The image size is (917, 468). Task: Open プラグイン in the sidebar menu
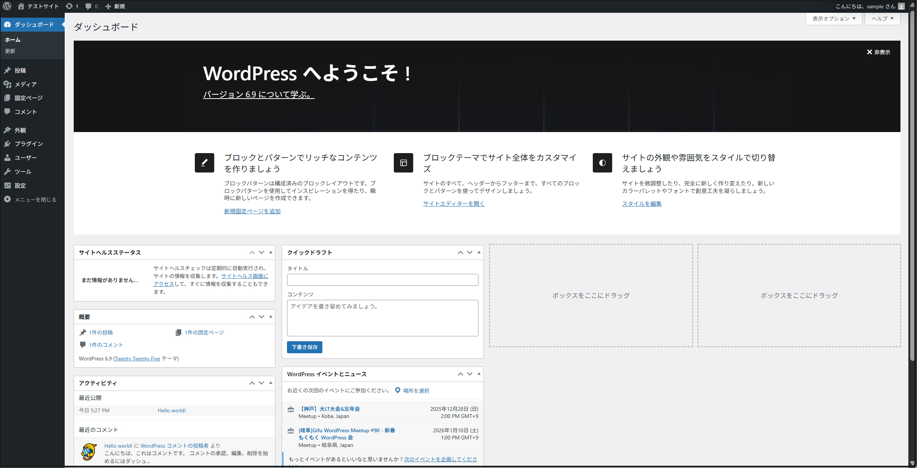coord(29,144)
